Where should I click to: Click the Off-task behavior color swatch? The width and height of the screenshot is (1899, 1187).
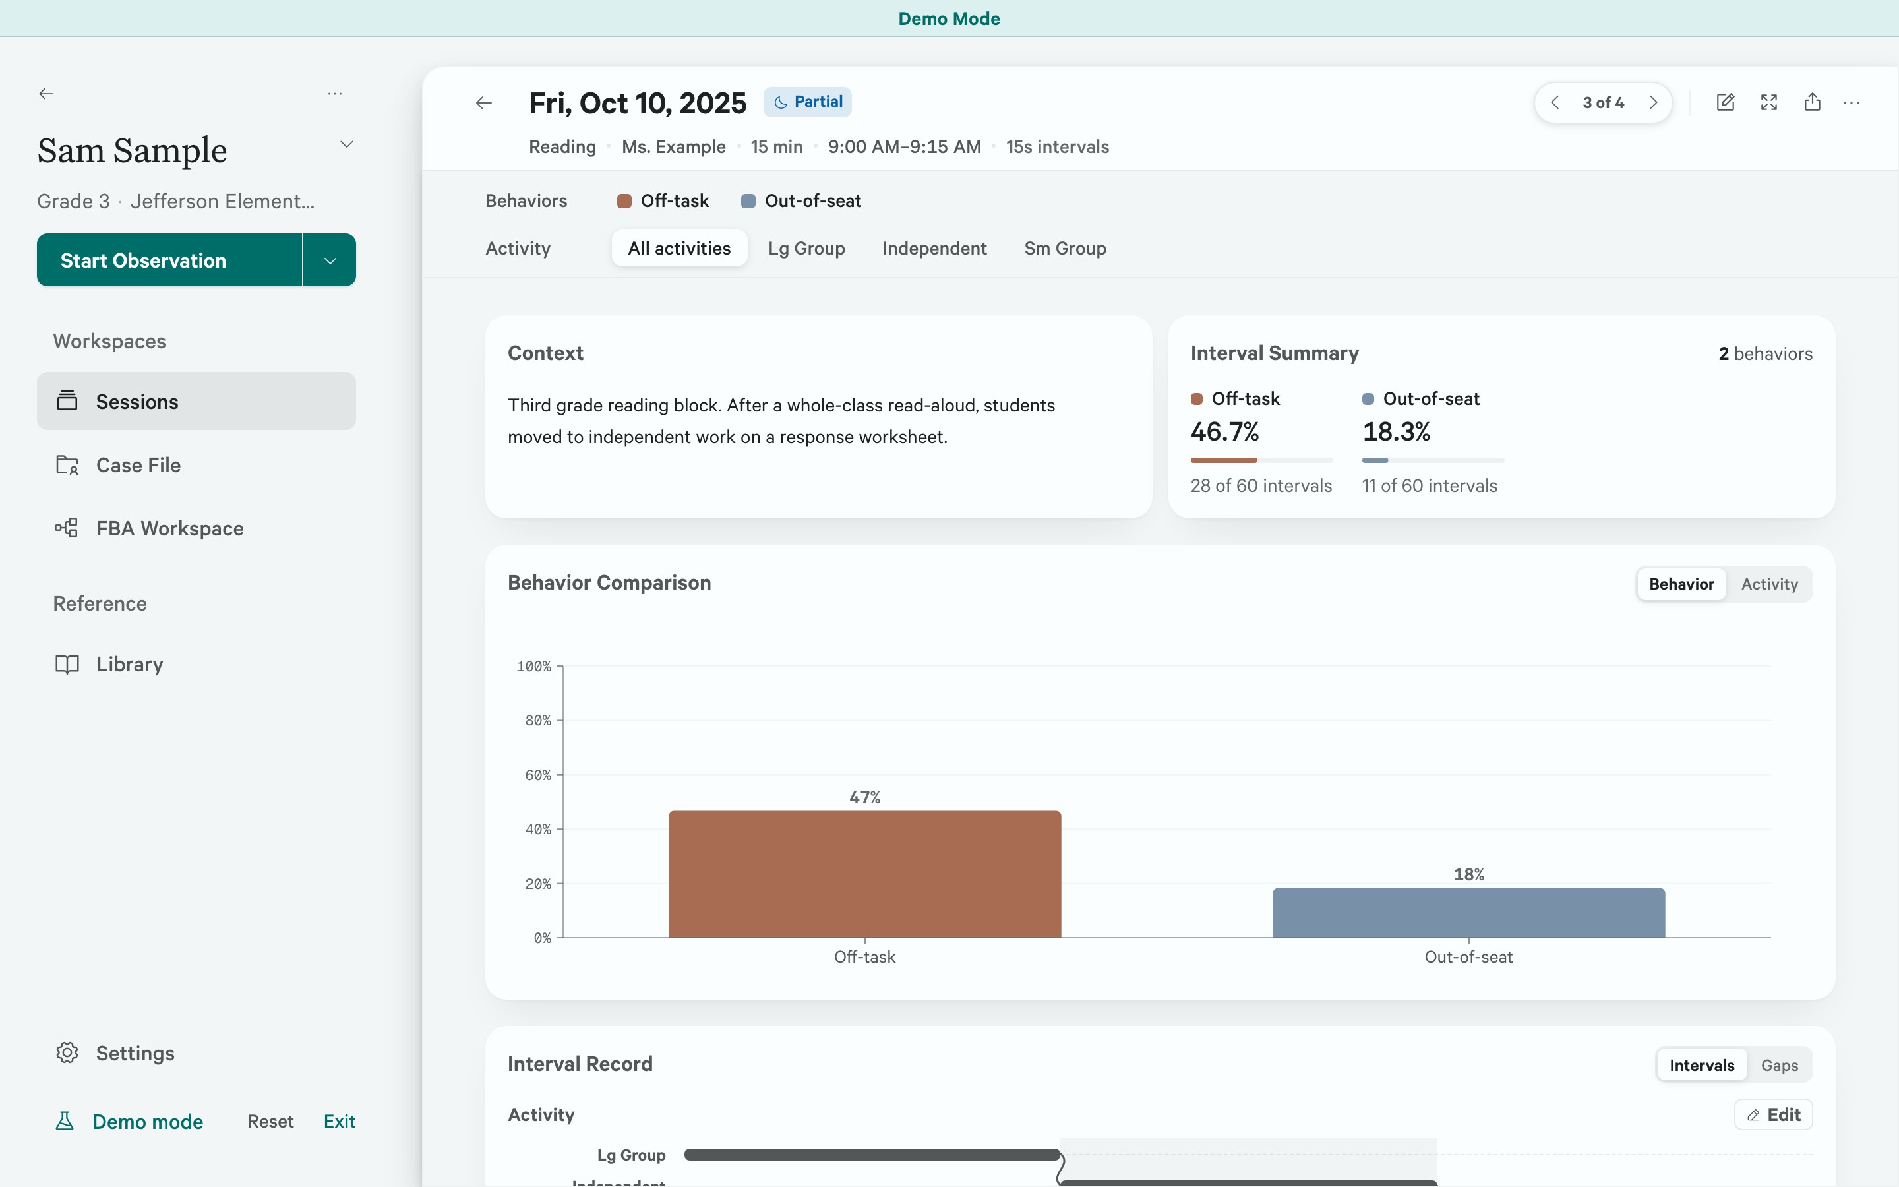click(x=624, y=201)
